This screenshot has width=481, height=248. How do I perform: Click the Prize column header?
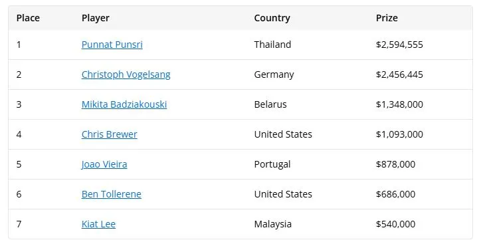point(387,18)
